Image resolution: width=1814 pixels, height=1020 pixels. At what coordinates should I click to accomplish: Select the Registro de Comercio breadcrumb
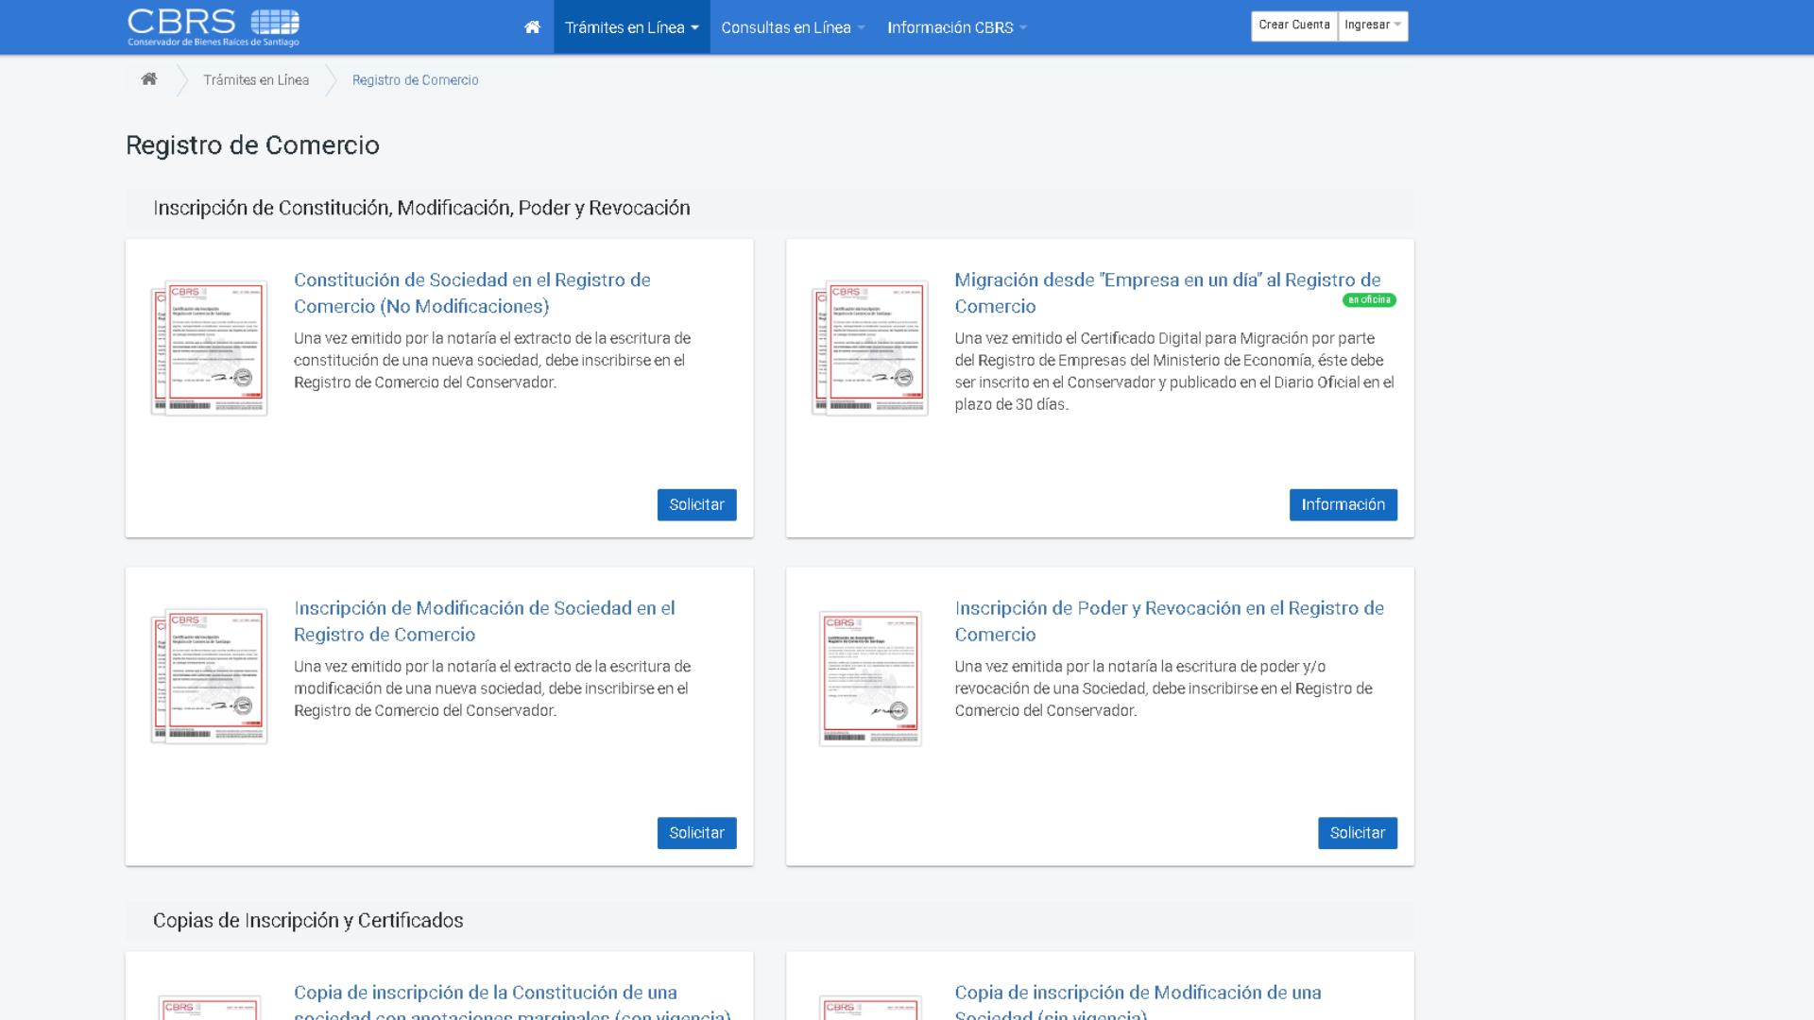[x=416, y=80]
